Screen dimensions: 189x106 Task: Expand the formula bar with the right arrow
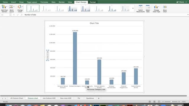pyautogui.click(x=188, y=15)
